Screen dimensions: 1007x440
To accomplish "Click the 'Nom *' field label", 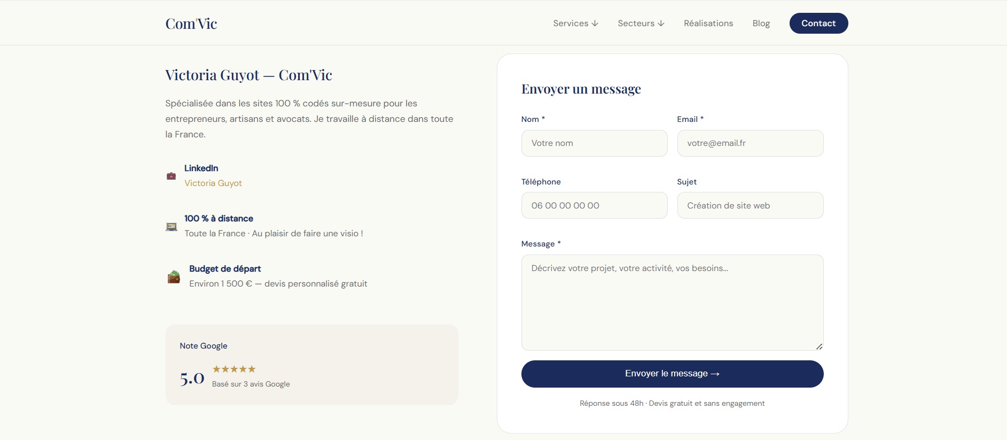I will coord(533,119).
